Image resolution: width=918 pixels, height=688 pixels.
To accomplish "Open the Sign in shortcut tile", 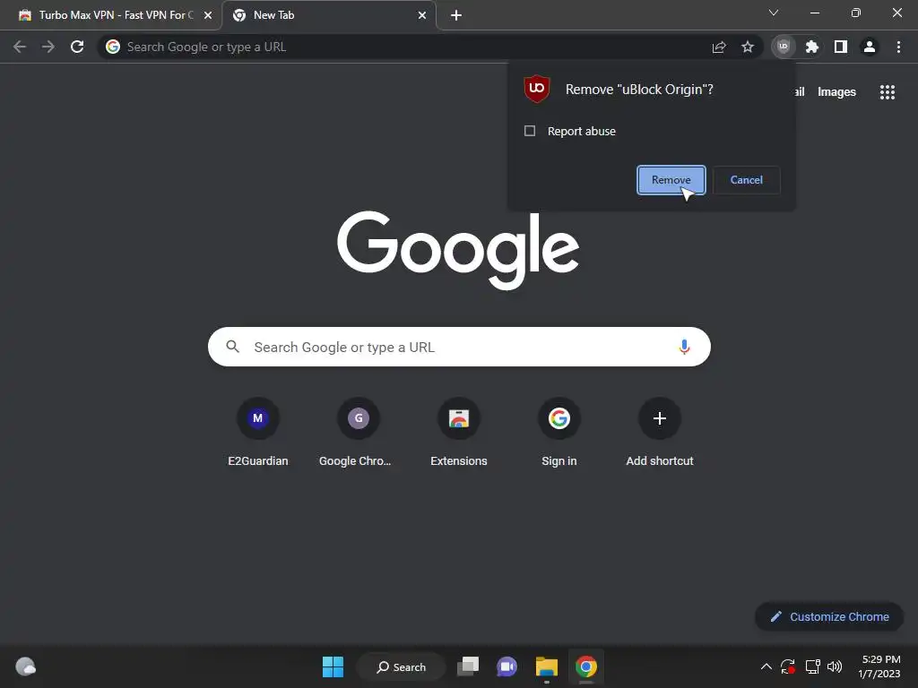I will tap(559, 433).
